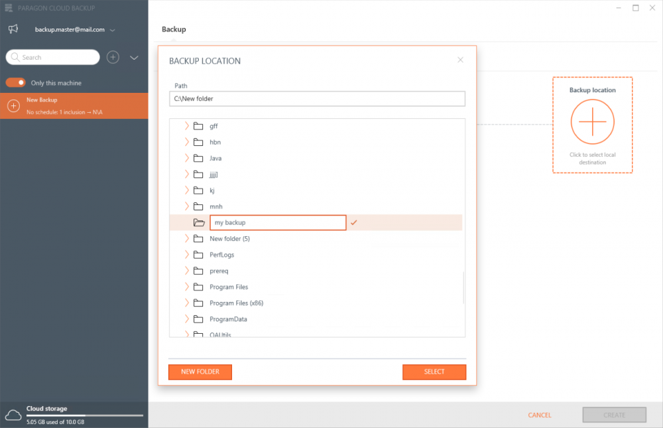Image resolution: width=663 pixels, height=428 pixels.
Task: Click the folder icon beside Program Files
Action: [199, 287]
